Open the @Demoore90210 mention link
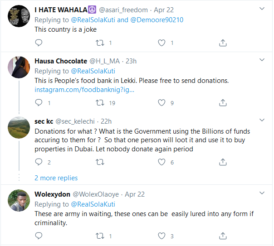The width and height of the screenshot is (274, 246). click(157, 19)
